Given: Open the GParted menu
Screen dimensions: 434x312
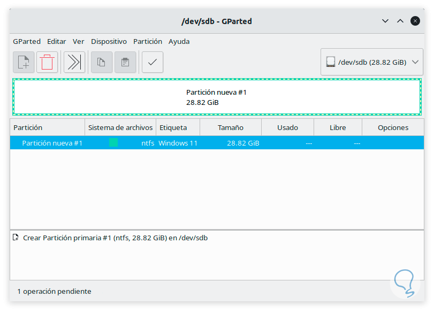Looking at the screenshot, I should pyautogui.click(x=27, y=42).
